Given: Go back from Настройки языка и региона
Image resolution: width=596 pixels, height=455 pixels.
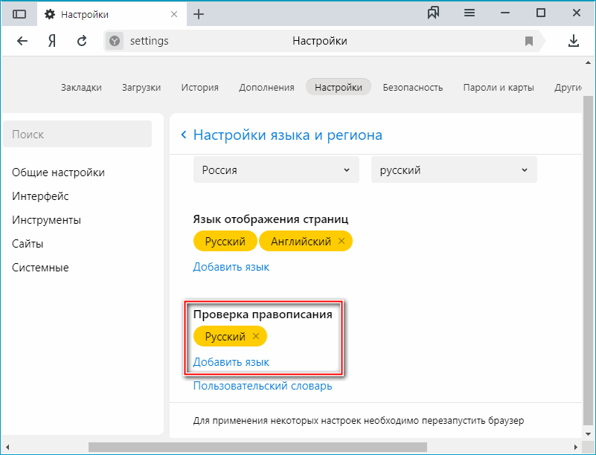Looking at the screenshot, I should pos(184,135).
